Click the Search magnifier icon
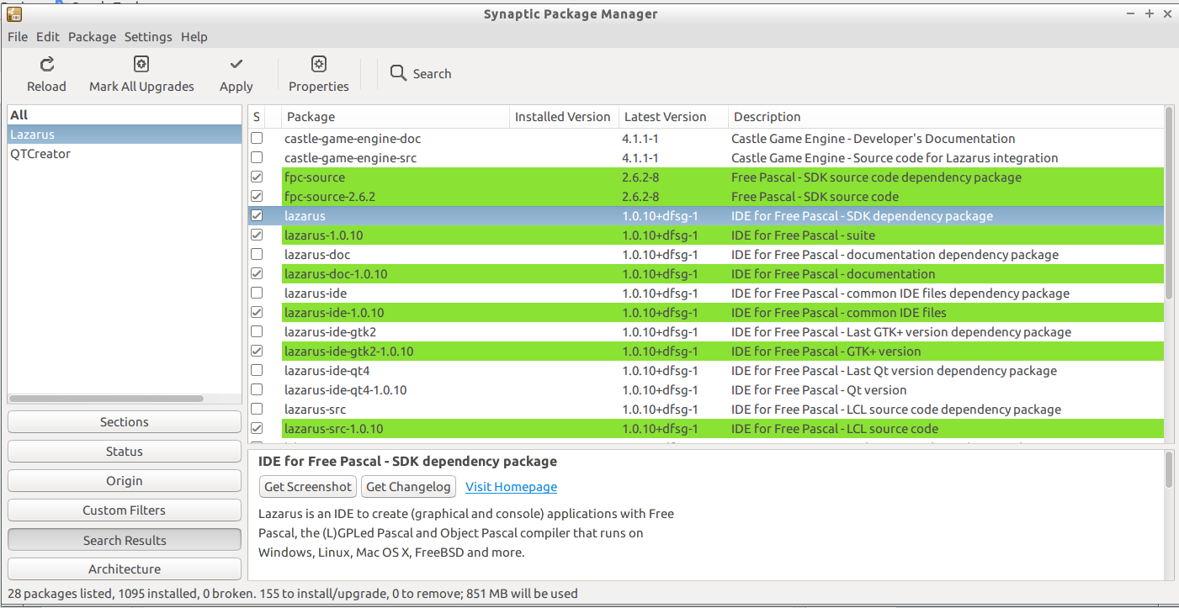The height and width of the screenshot is (608, 1179). [x=398, y=73]
